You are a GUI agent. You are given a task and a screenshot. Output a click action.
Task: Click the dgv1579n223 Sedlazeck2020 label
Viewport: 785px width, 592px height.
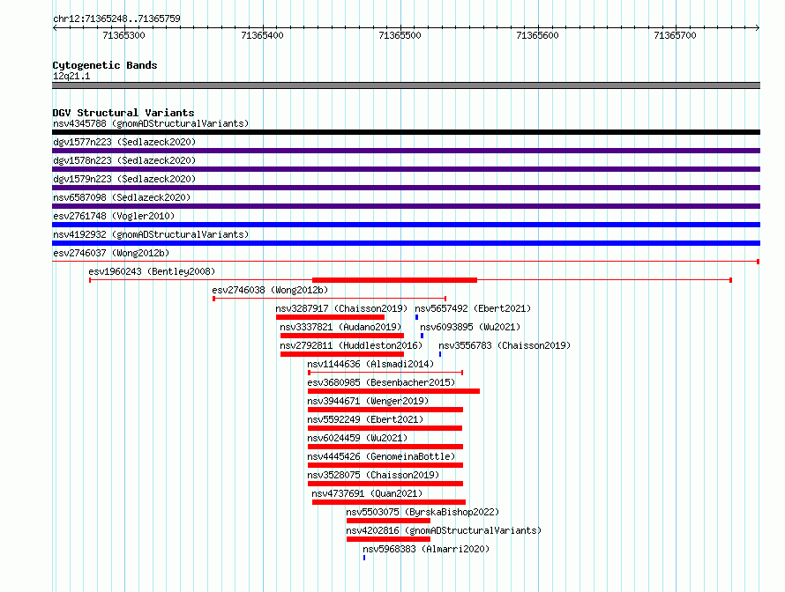coord(124,179)
